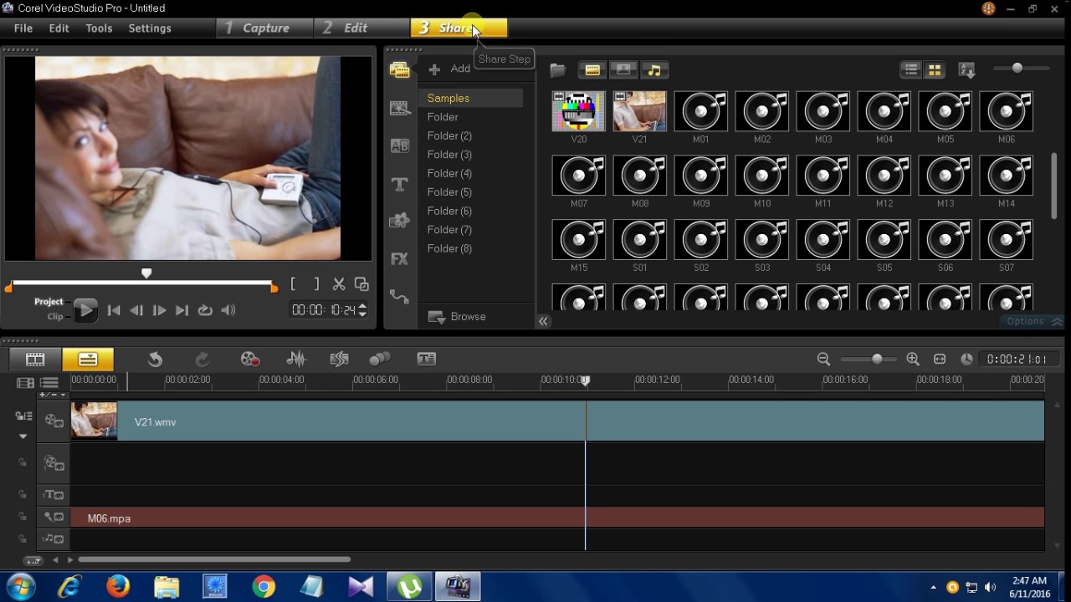The image size is (1071, 602).
Task: Click the Undo arrow in timeline toolbar
Action: pyautogui.click(x=155, y=360)
